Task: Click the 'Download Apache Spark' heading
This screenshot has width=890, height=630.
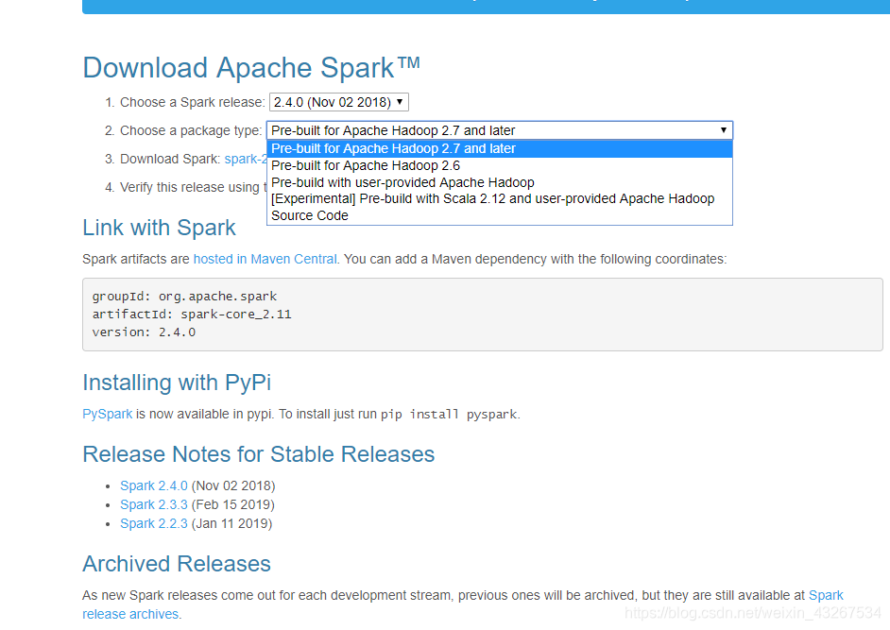Action: pos(251,68)
